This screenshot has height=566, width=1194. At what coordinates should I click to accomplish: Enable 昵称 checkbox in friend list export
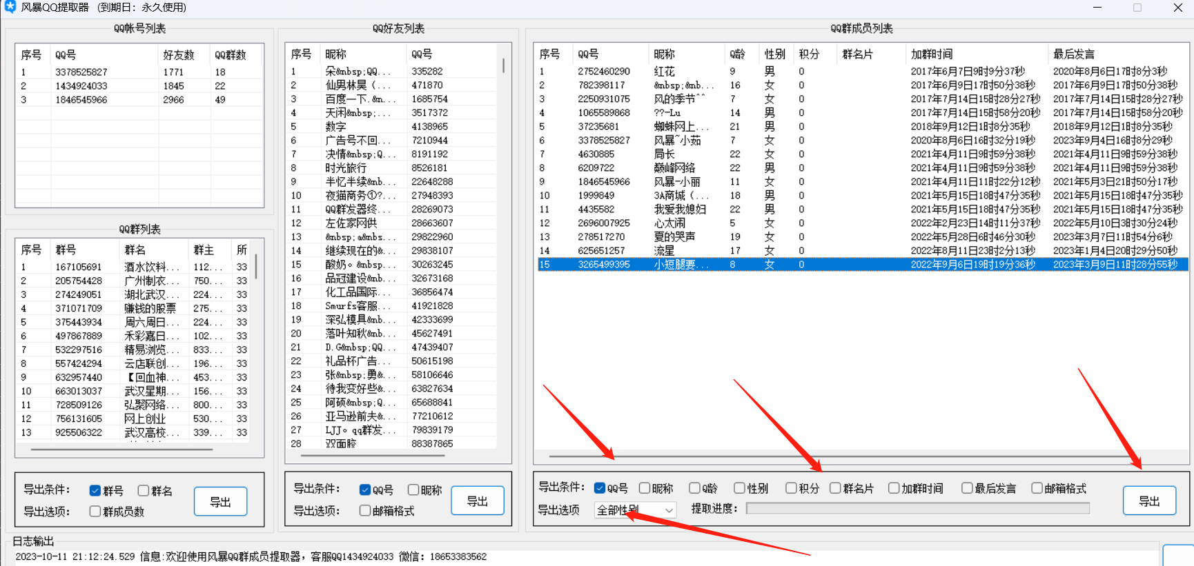pos(413,490)
